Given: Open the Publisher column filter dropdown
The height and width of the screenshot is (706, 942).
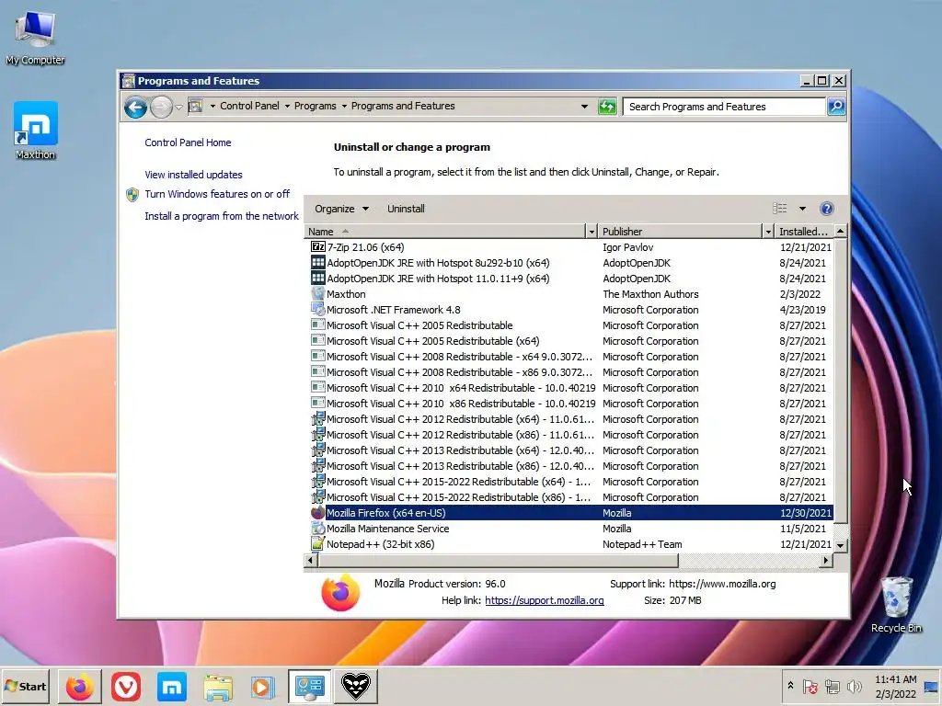Looking at the screenshot, I should [768, 232].
